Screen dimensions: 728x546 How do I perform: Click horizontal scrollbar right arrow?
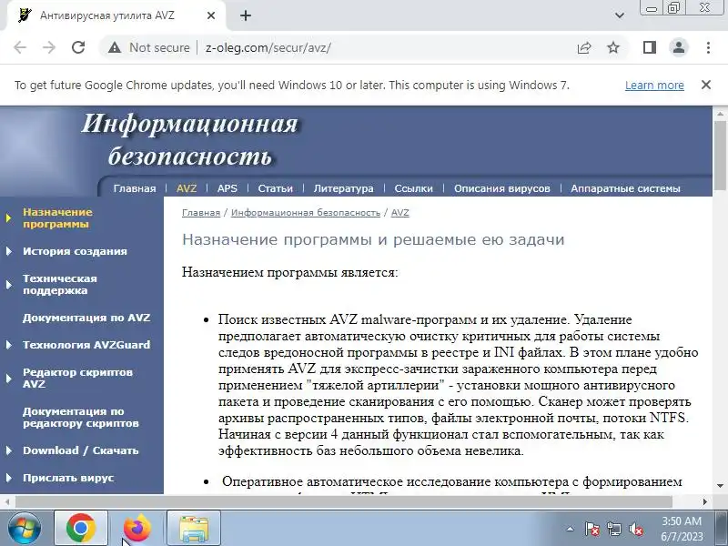pyautogui.click(x=705, y=501)
